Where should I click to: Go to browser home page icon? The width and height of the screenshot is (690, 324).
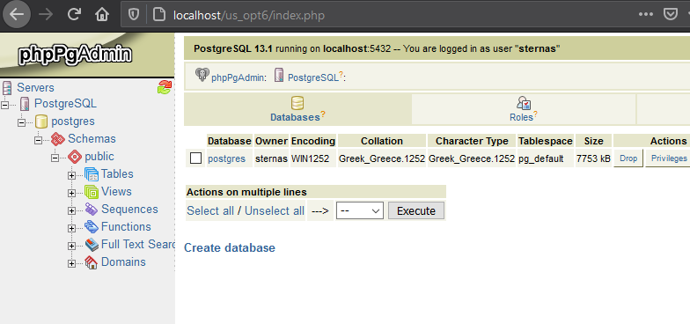click(102, 14)
